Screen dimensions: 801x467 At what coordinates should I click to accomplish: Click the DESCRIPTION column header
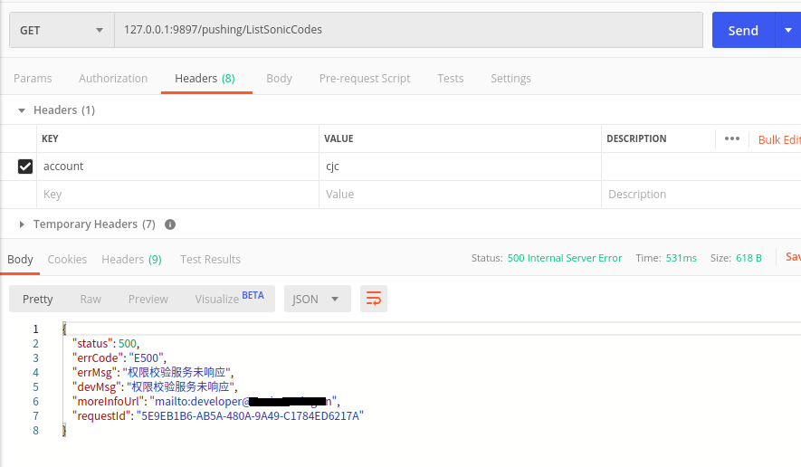tap(636, 138)
